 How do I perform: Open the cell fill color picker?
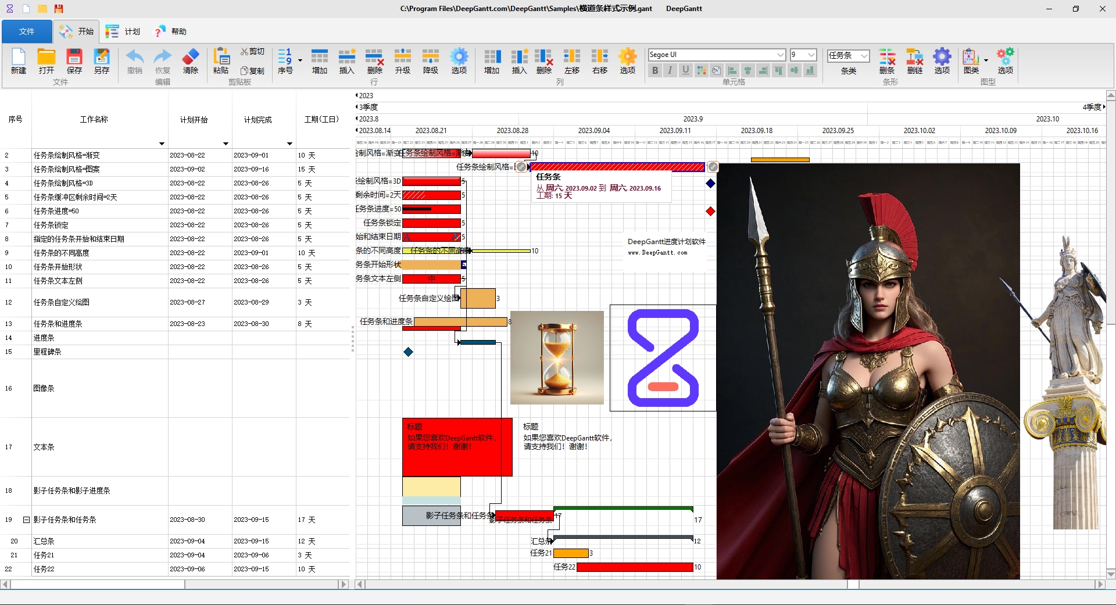[701, 70]
